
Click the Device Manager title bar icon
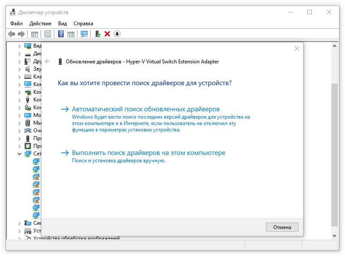(12, 12)
